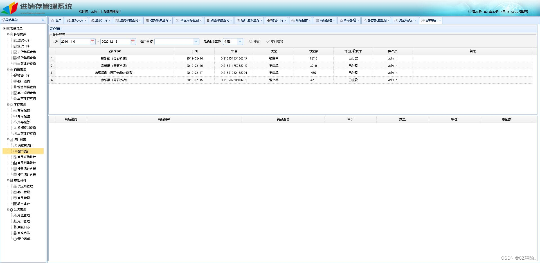540x263 pixels.
Task: Click 商品采购统计 icon in sidebar
Action: click(15, 157)
